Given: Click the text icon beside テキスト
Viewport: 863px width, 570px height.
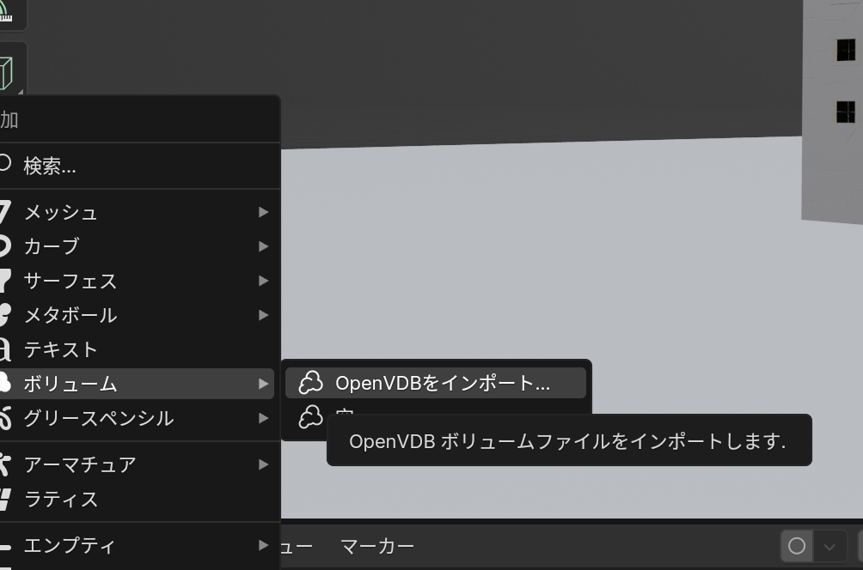Looking at the screenshot, I should 5,349.
